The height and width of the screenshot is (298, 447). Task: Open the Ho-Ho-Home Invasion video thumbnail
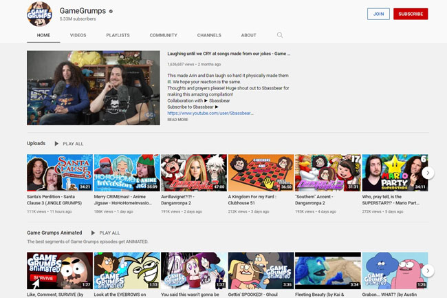coord(127,173)
